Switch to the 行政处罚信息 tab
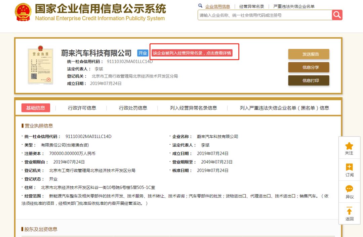Image resolution: width=363 pixels, height=237 pixels. point(133,108)
